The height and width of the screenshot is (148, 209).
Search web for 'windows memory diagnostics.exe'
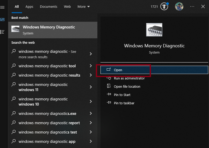tap(47, 114)
